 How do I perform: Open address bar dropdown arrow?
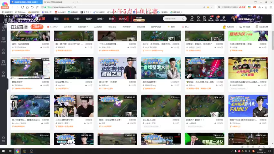(x=211, y=7)
